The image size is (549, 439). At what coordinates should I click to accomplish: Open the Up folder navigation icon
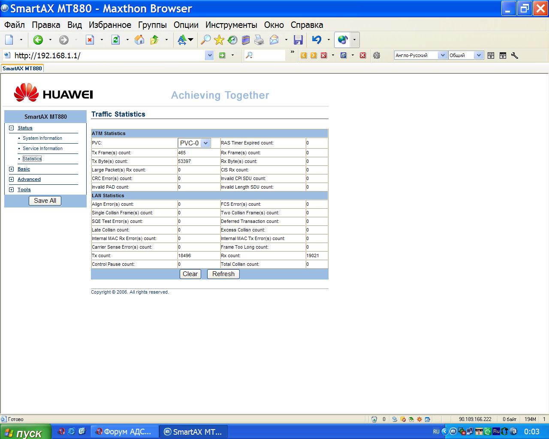[x=154, y=40]
